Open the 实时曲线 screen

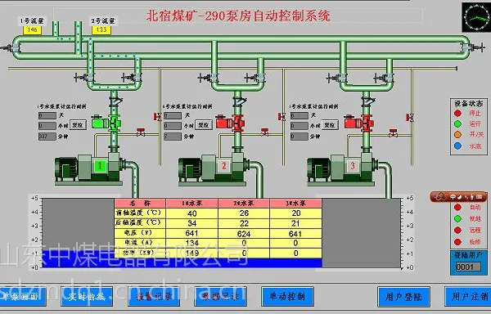pos(87,297)
